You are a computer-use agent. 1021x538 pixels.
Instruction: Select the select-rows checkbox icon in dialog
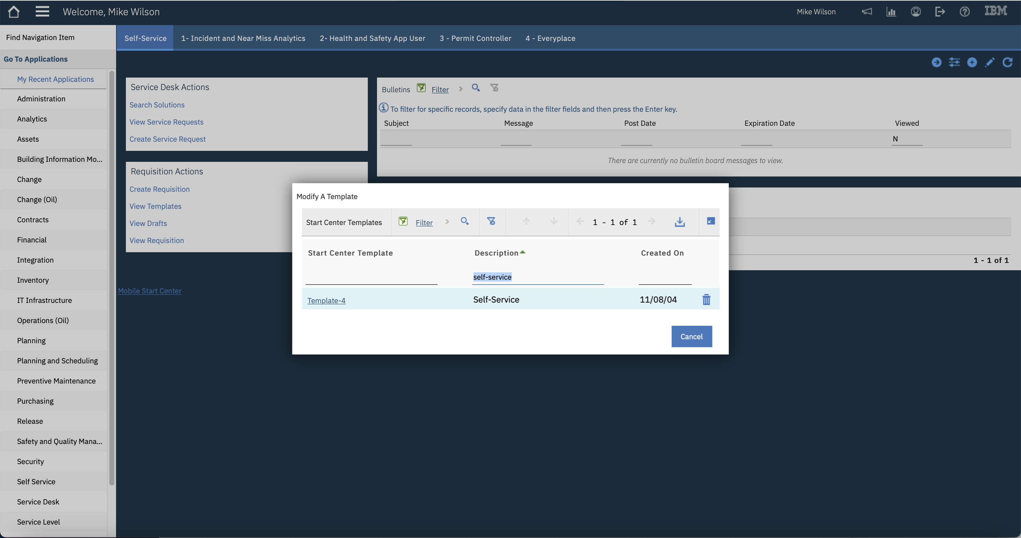(710, 221)
